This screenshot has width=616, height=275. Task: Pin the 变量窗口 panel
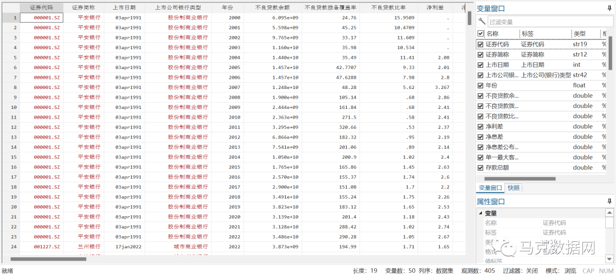[609, 8]
